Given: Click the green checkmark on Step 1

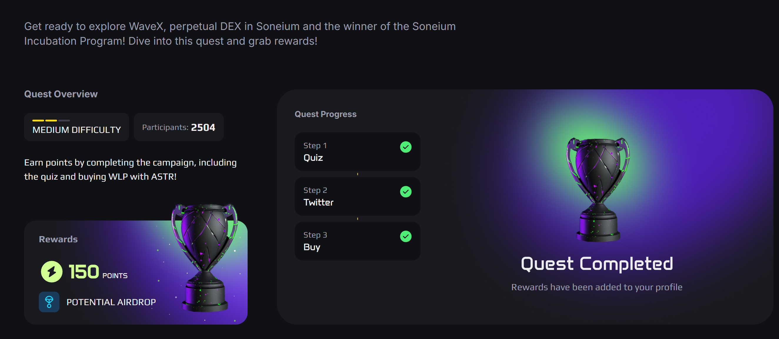Looking at the screenshot, I should 406,147.
